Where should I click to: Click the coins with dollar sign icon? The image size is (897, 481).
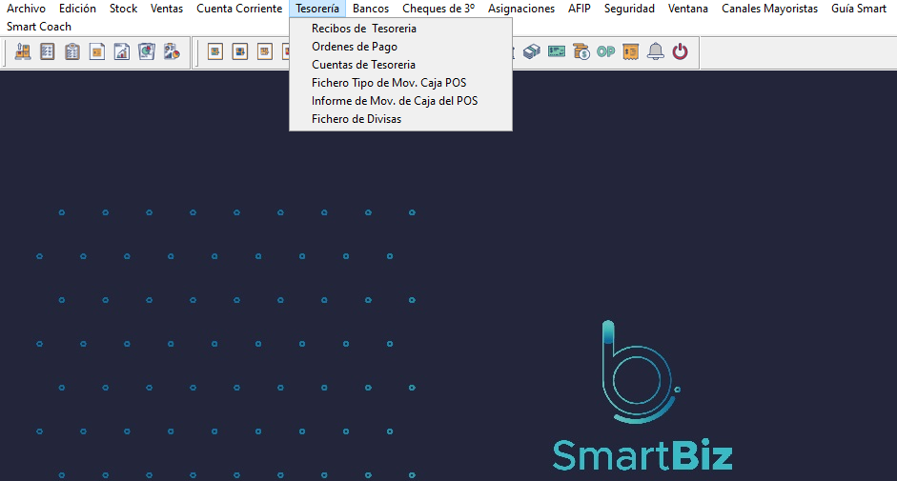tap(581, 52)
